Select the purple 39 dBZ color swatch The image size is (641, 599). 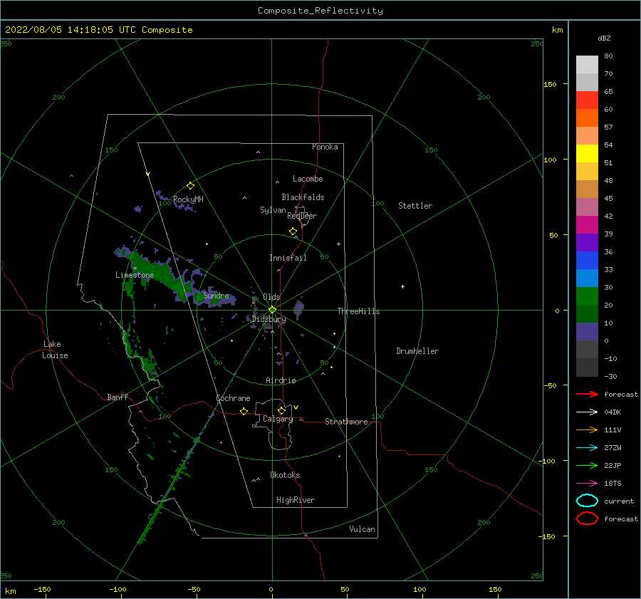[587, 242]
